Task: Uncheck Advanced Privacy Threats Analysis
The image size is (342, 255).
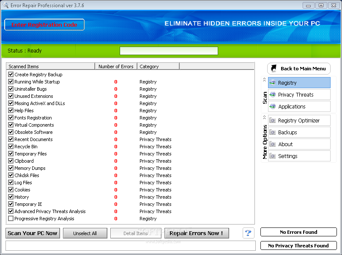Action: pos(11,211)
